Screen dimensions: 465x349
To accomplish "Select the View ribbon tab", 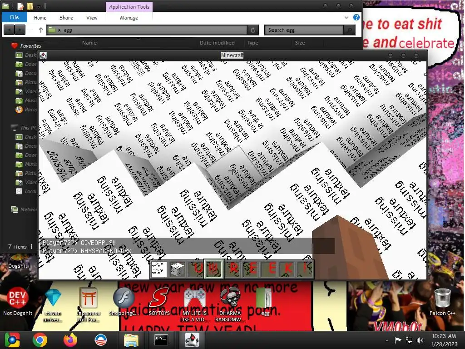I will point(92,18).
